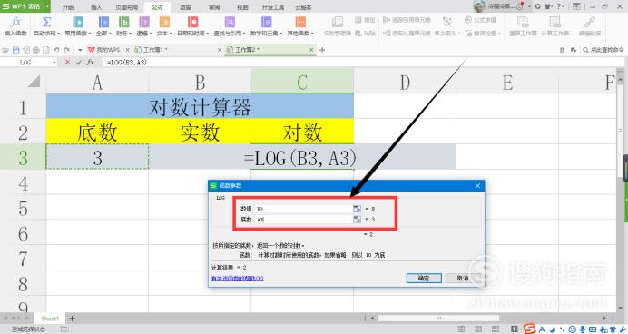
Task: Add a new document tab with plus
Action: (322, 50)
